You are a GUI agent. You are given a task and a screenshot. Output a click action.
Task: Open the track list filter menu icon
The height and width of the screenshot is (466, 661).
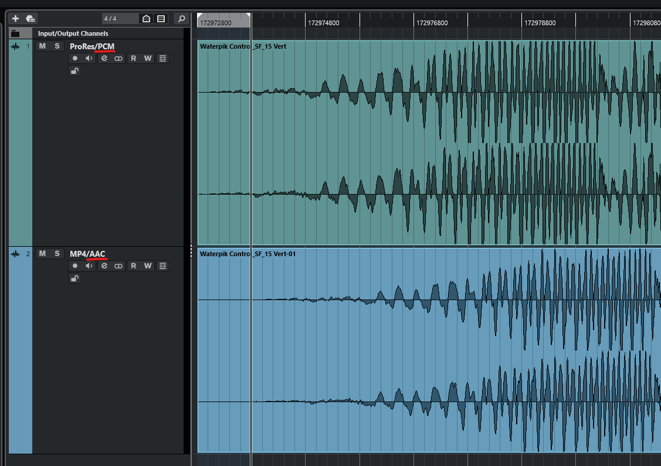click(161, 19)
